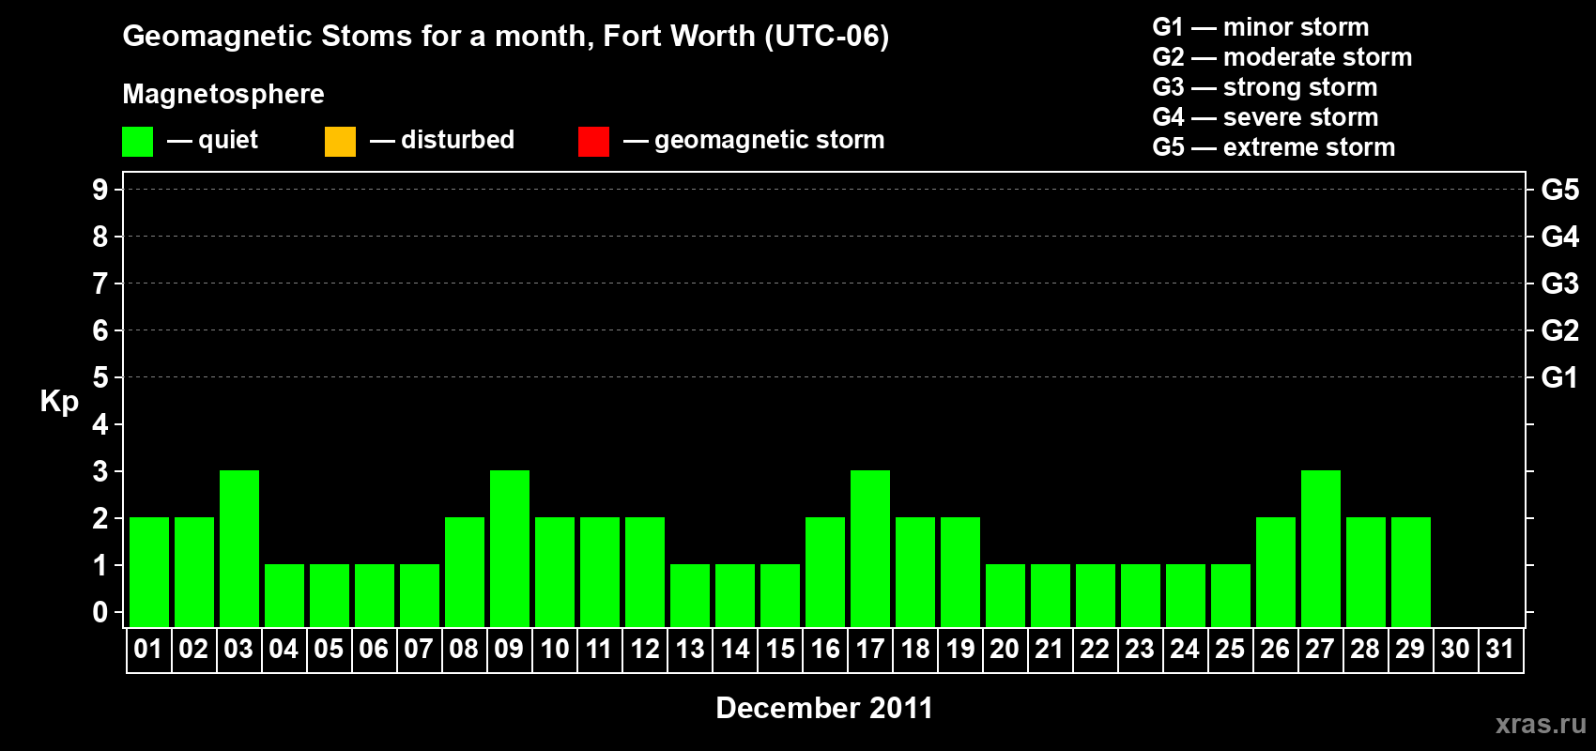Select the bar for day 25
This screenshot has width=1596, height=751.
pos(1231,595)
